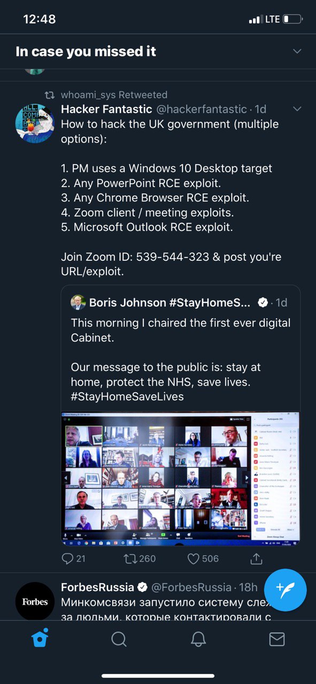Open the Search tab in the bottom bar
Screen dimensions: 316x684
[x=119, y=639]
